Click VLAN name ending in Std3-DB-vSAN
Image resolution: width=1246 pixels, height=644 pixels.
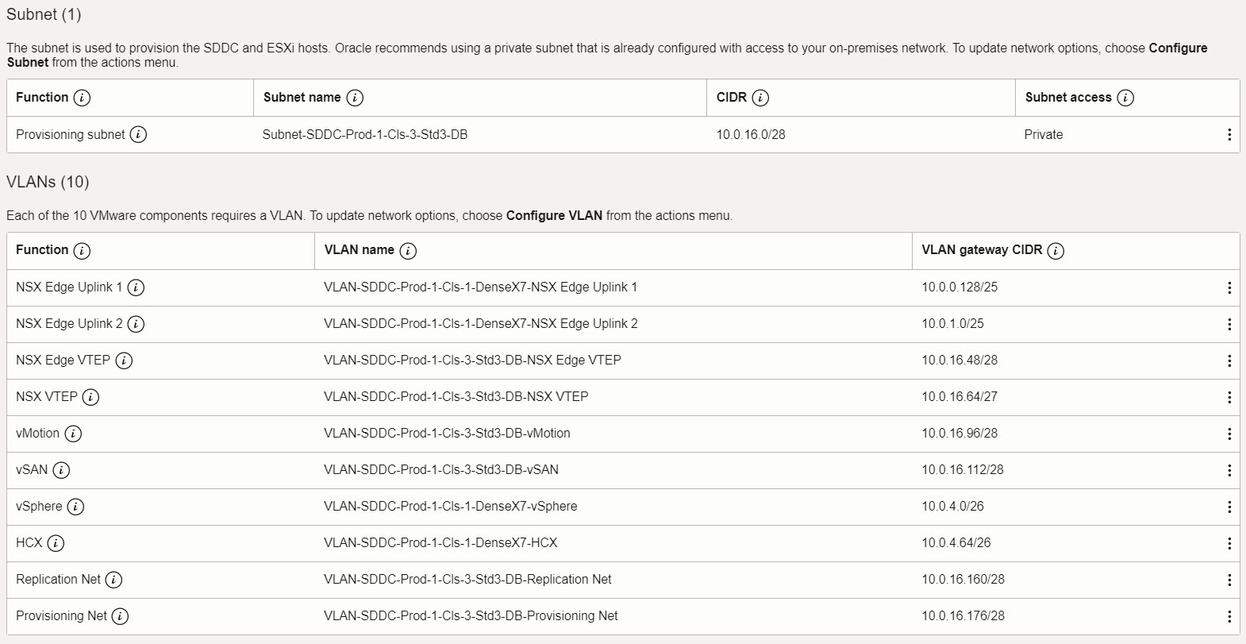(x=441, y=469)
